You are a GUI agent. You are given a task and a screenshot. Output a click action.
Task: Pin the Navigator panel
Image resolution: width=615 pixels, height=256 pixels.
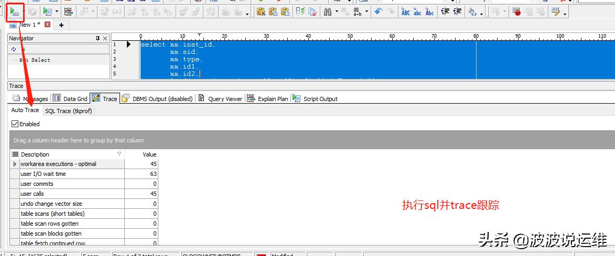[x=98, y=38]
